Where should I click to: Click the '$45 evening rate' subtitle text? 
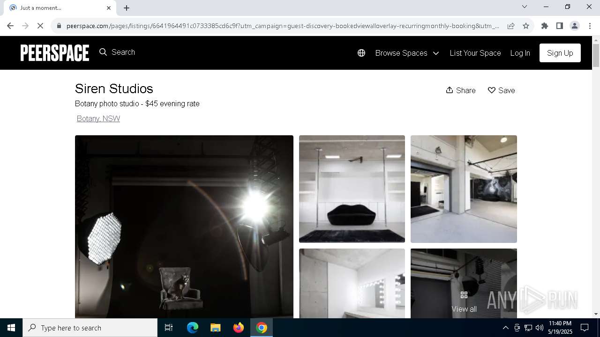coord(172,103)
